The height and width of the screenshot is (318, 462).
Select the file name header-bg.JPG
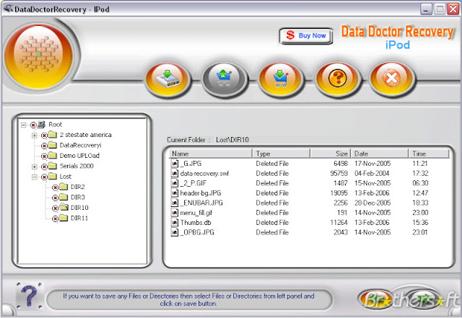[x=201, y=193]
